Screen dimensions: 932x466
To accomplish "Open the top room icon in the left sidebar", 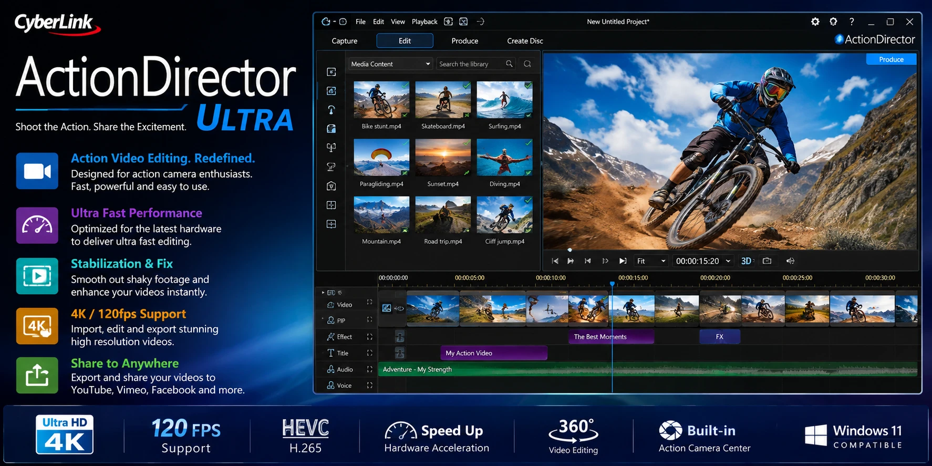I will [x=332, y=72].
